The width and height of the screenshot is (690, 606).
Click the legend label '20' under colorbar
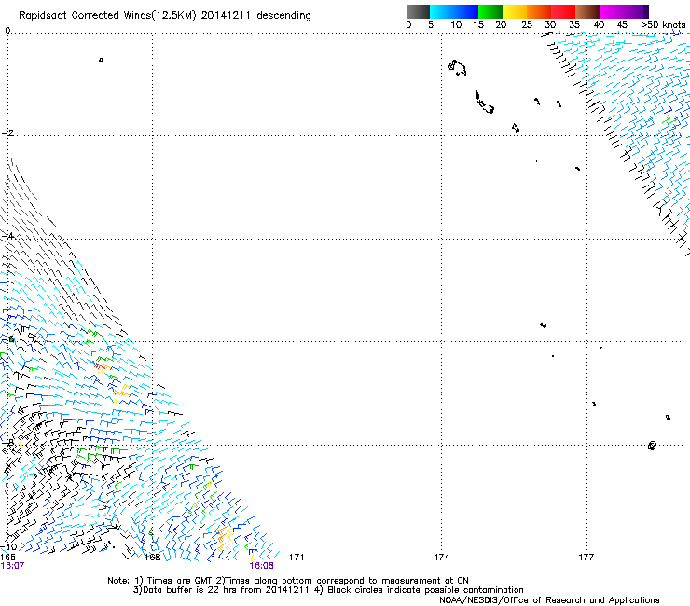point(501,25)
